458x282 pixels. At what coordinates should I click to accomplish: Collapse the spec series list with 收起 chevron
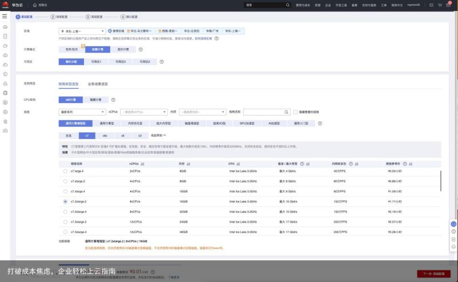coord(159,136)
